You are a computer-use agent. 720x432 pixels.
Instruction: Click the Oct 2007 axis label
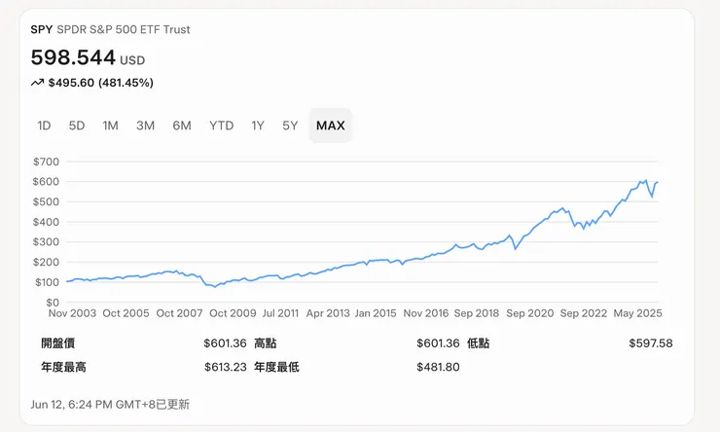(x=179, y=313)
